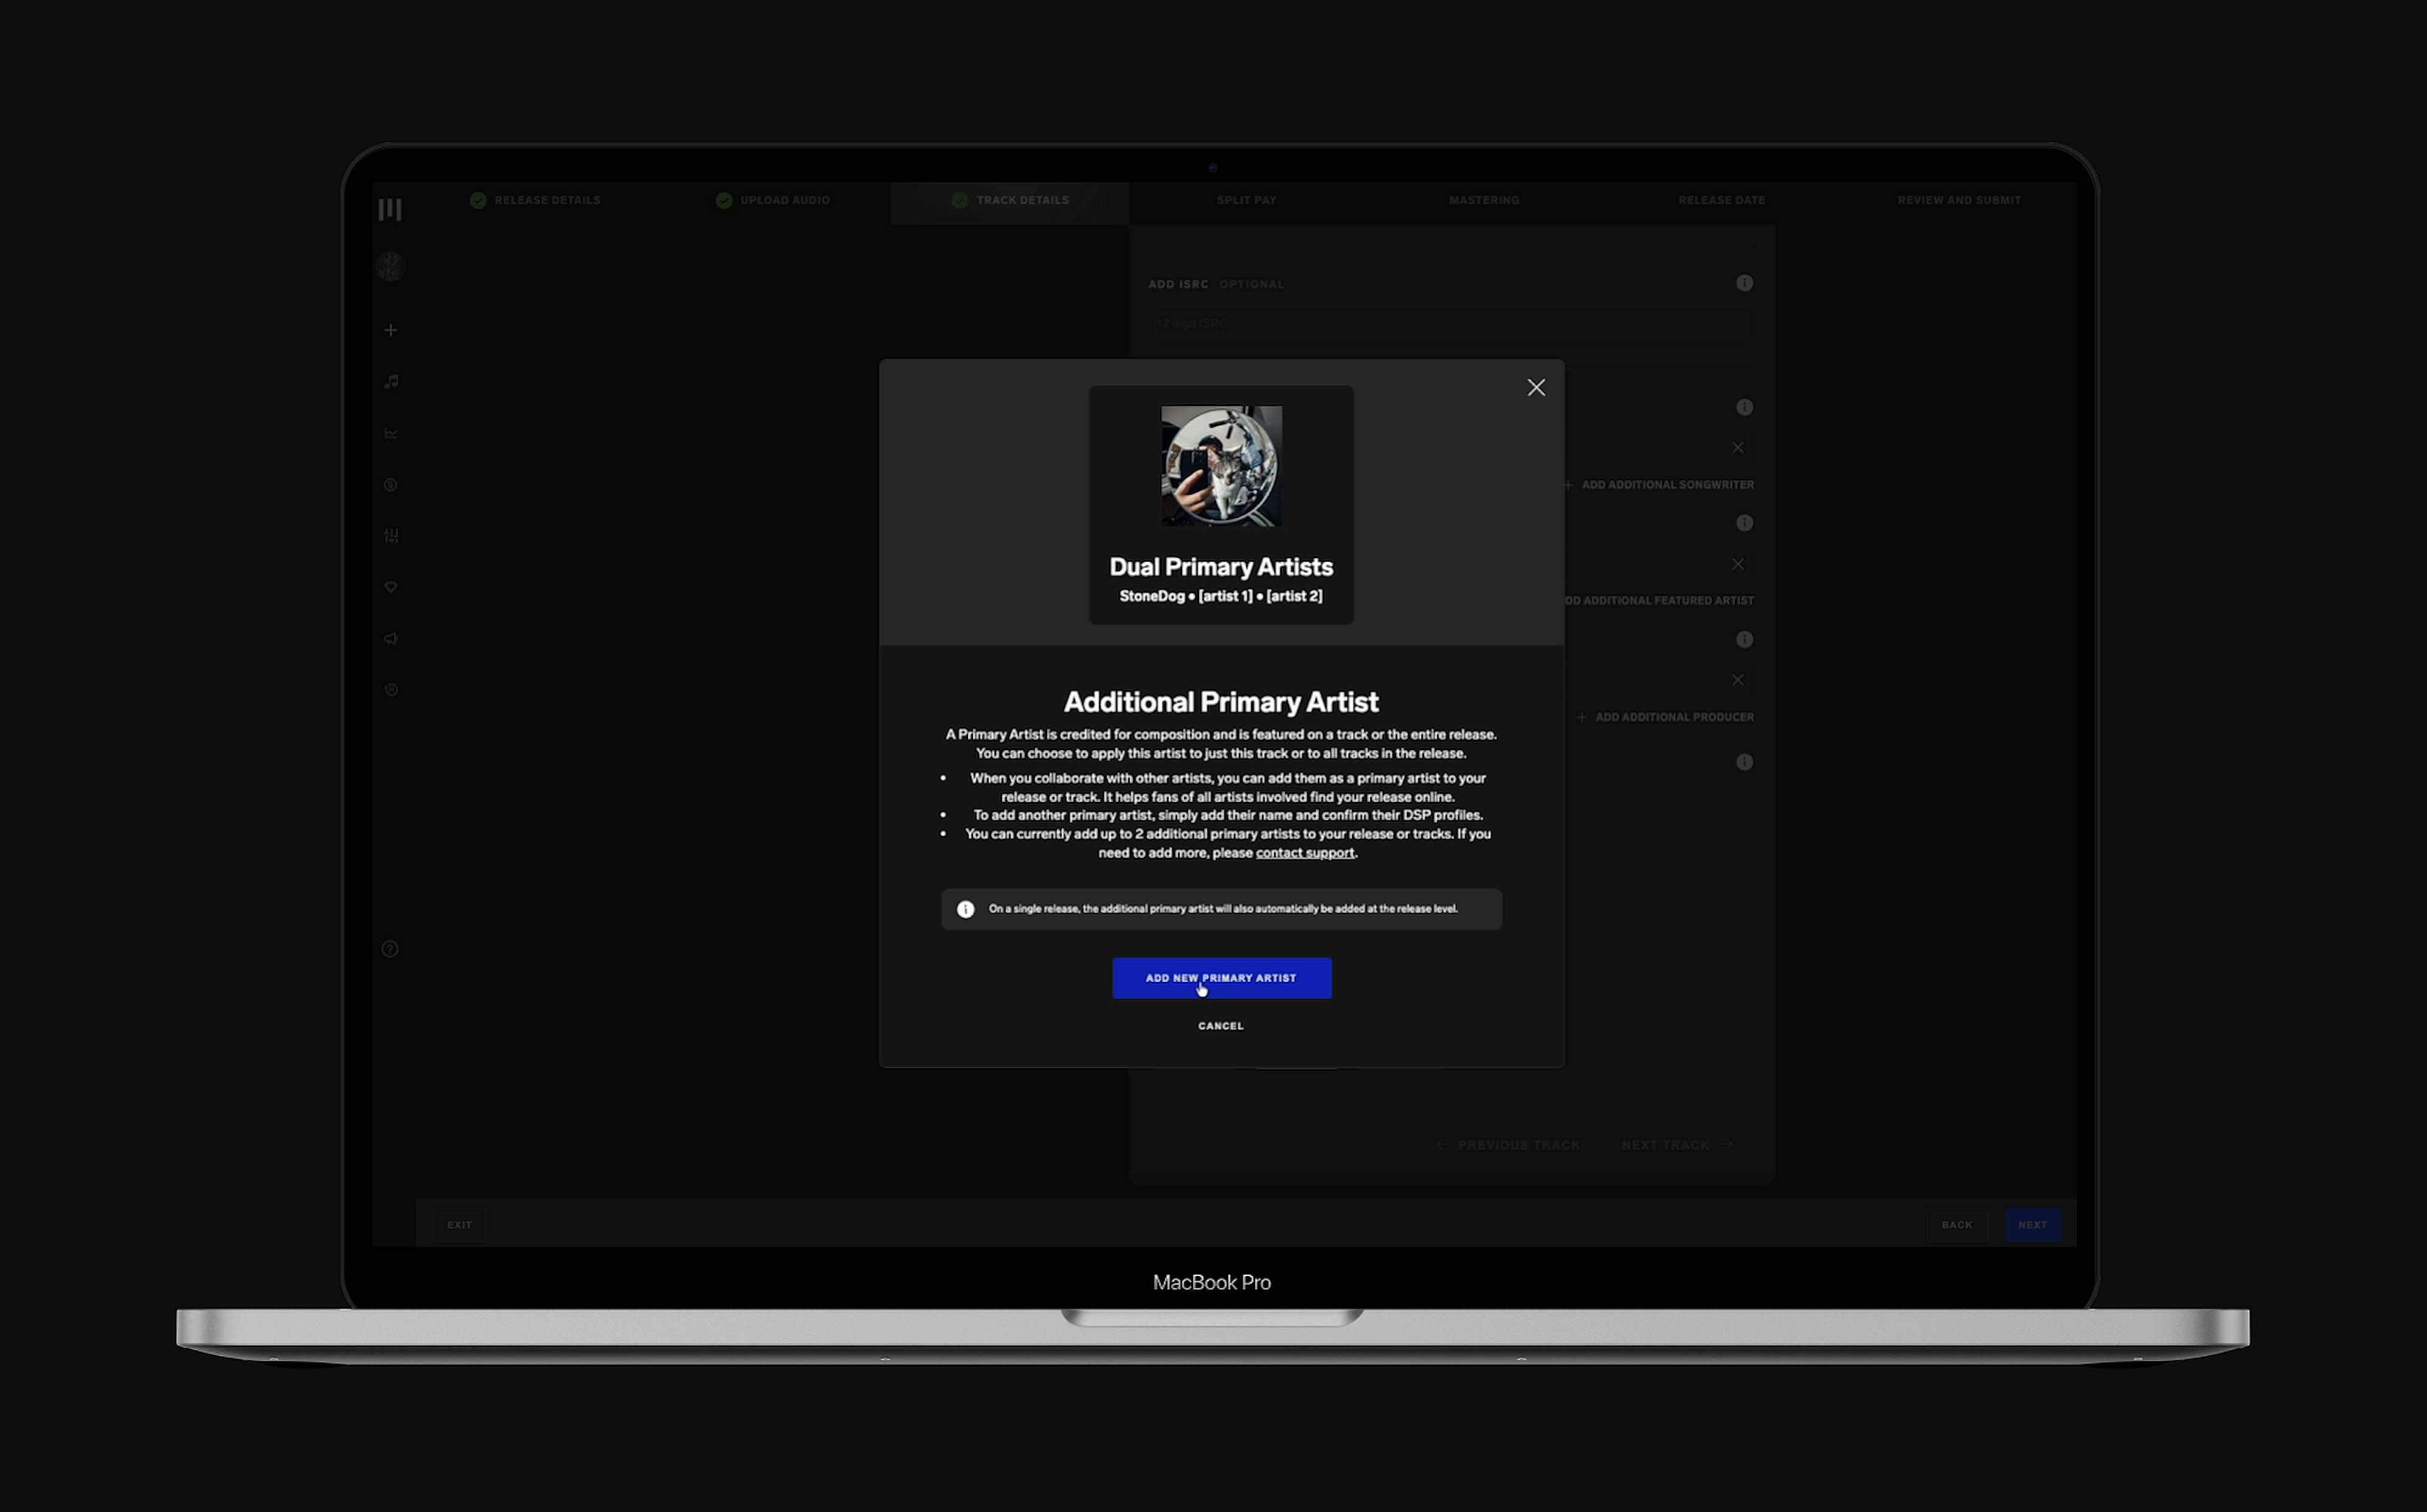2427x1512 pixels.
Task: Select the heart icon in the sidebar
Action: 389,587
